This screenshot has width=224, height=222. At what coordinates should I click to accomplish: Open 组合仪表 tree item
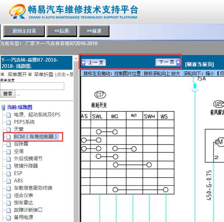pyautogui.click(x=24, y=195)
